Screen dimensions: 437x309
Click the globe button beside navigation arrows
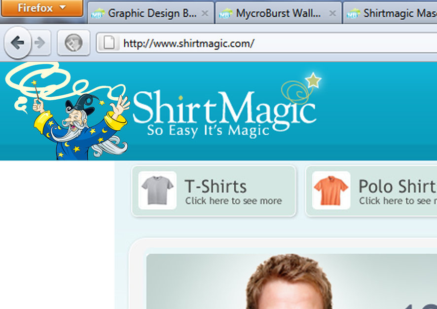coord(73,42)
